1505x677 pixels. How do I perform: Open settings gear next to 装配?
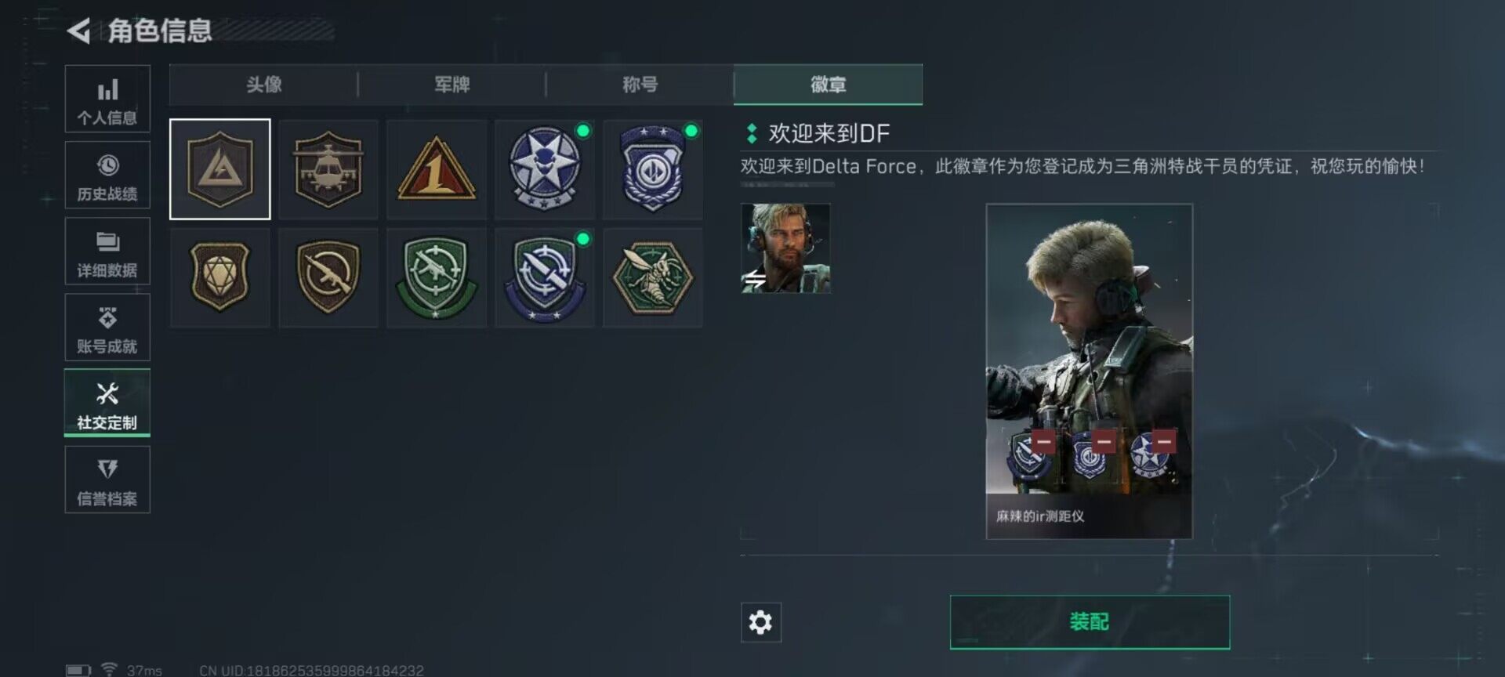[760, 622]
